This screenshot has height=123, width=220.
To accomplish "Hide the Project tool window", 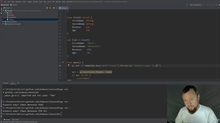I will point(56,8).
